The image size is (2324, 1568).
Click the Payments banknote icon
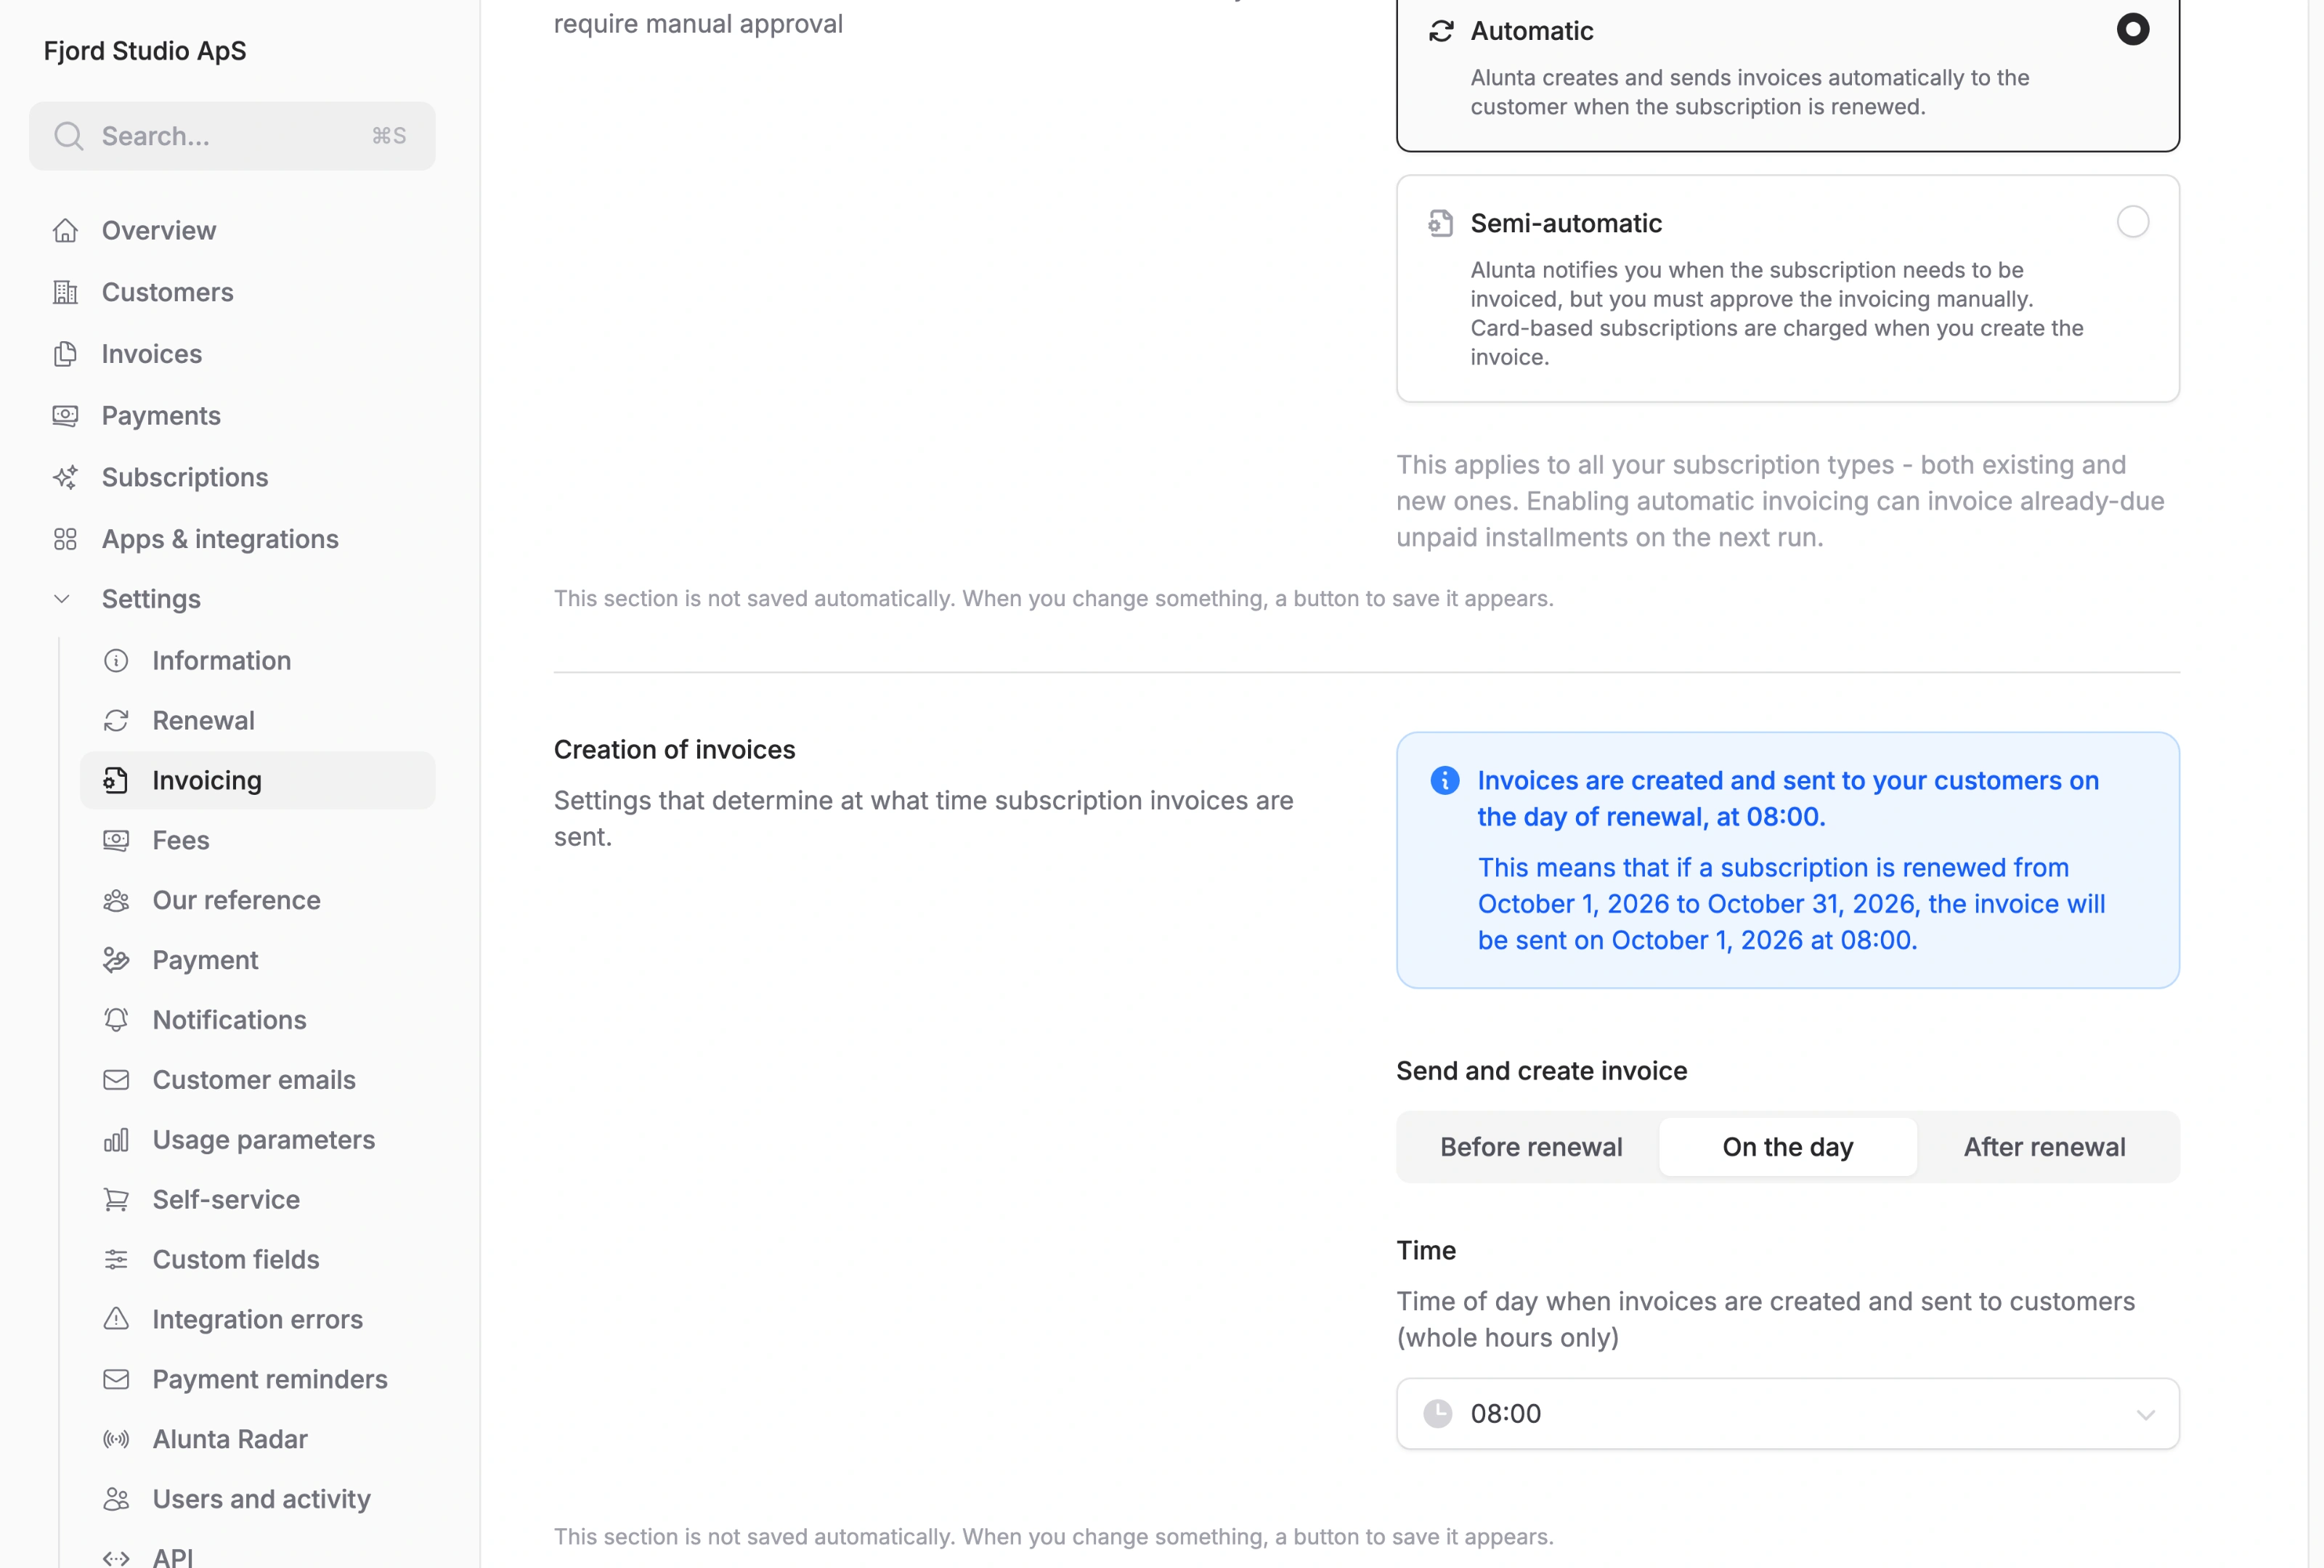(65, 416)
